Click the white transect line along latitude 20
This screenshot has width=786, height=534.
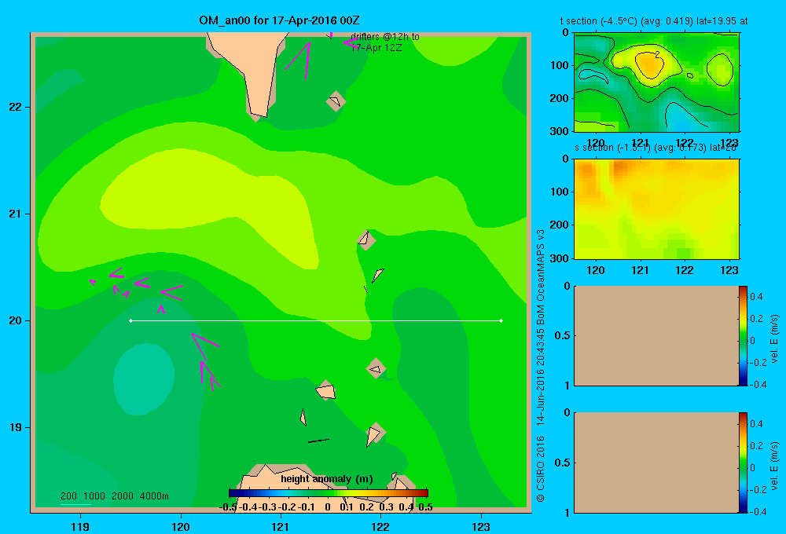point(316,320)
